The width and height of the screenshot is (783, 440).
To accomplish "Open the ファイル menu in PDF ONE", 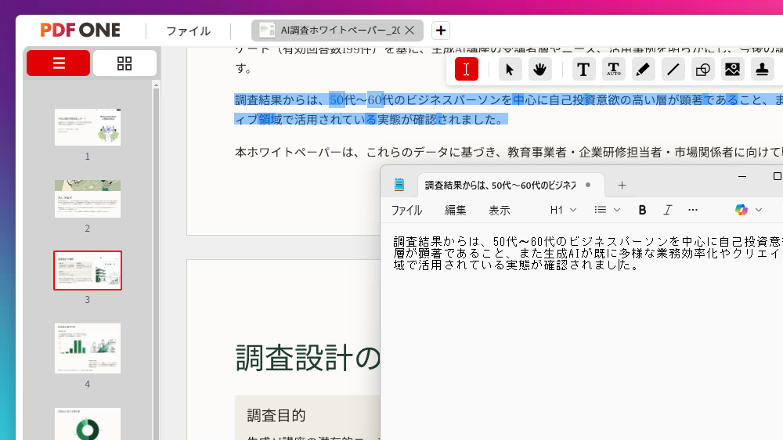I will (x=188, y=31).
